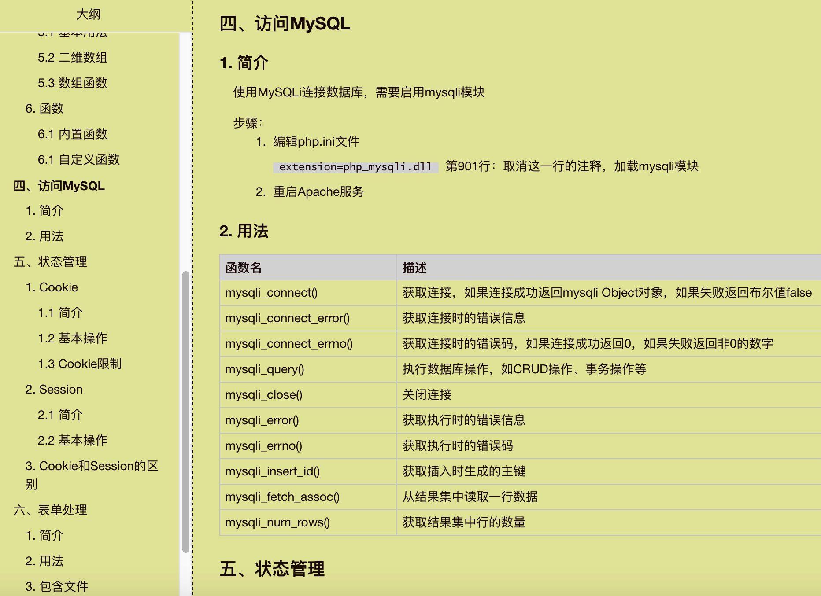The image size is (821, 596).
Task: Go to 2.2 基本操作 outline entry
Action: click(73, 440)
